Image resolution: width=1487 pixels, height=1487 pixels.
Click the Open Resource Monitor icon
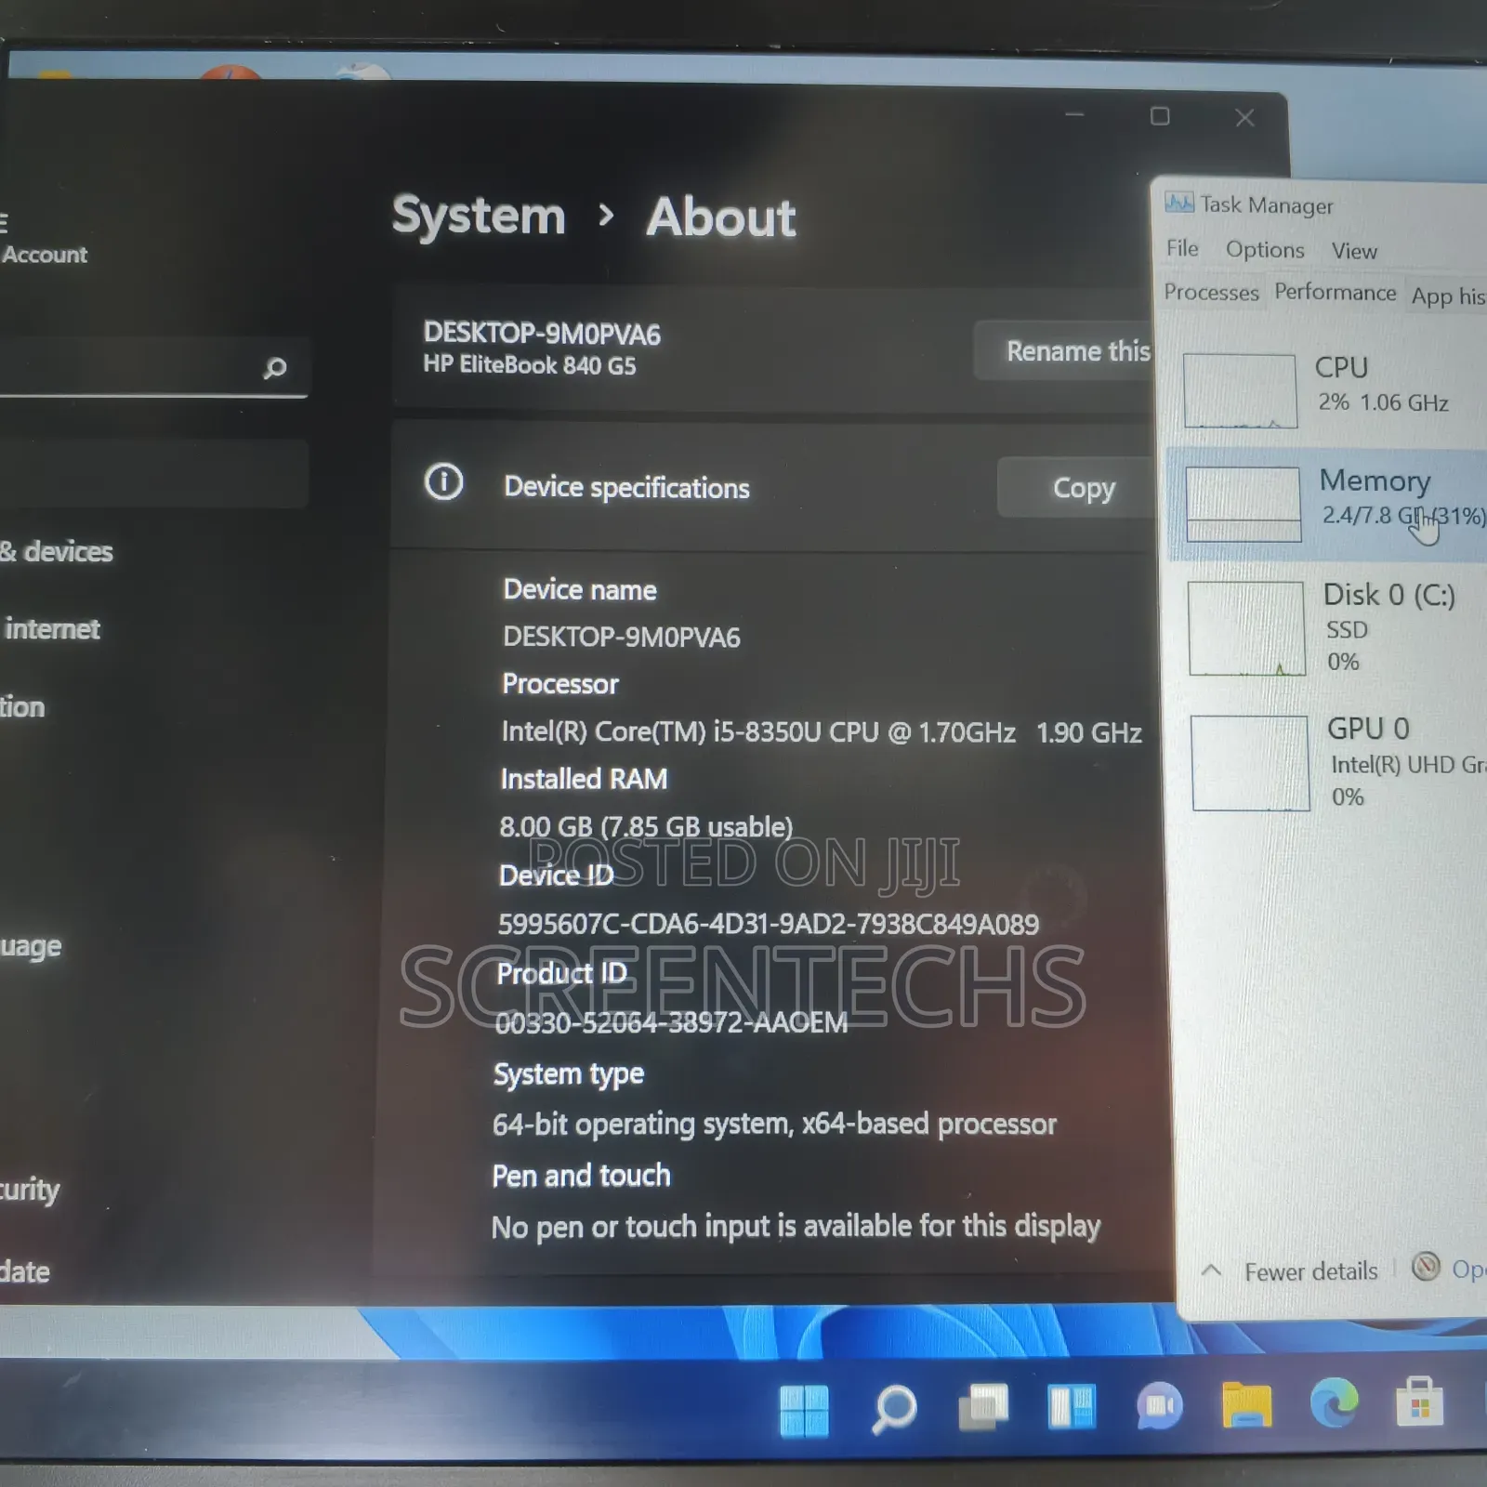tap(1426, 1266)
